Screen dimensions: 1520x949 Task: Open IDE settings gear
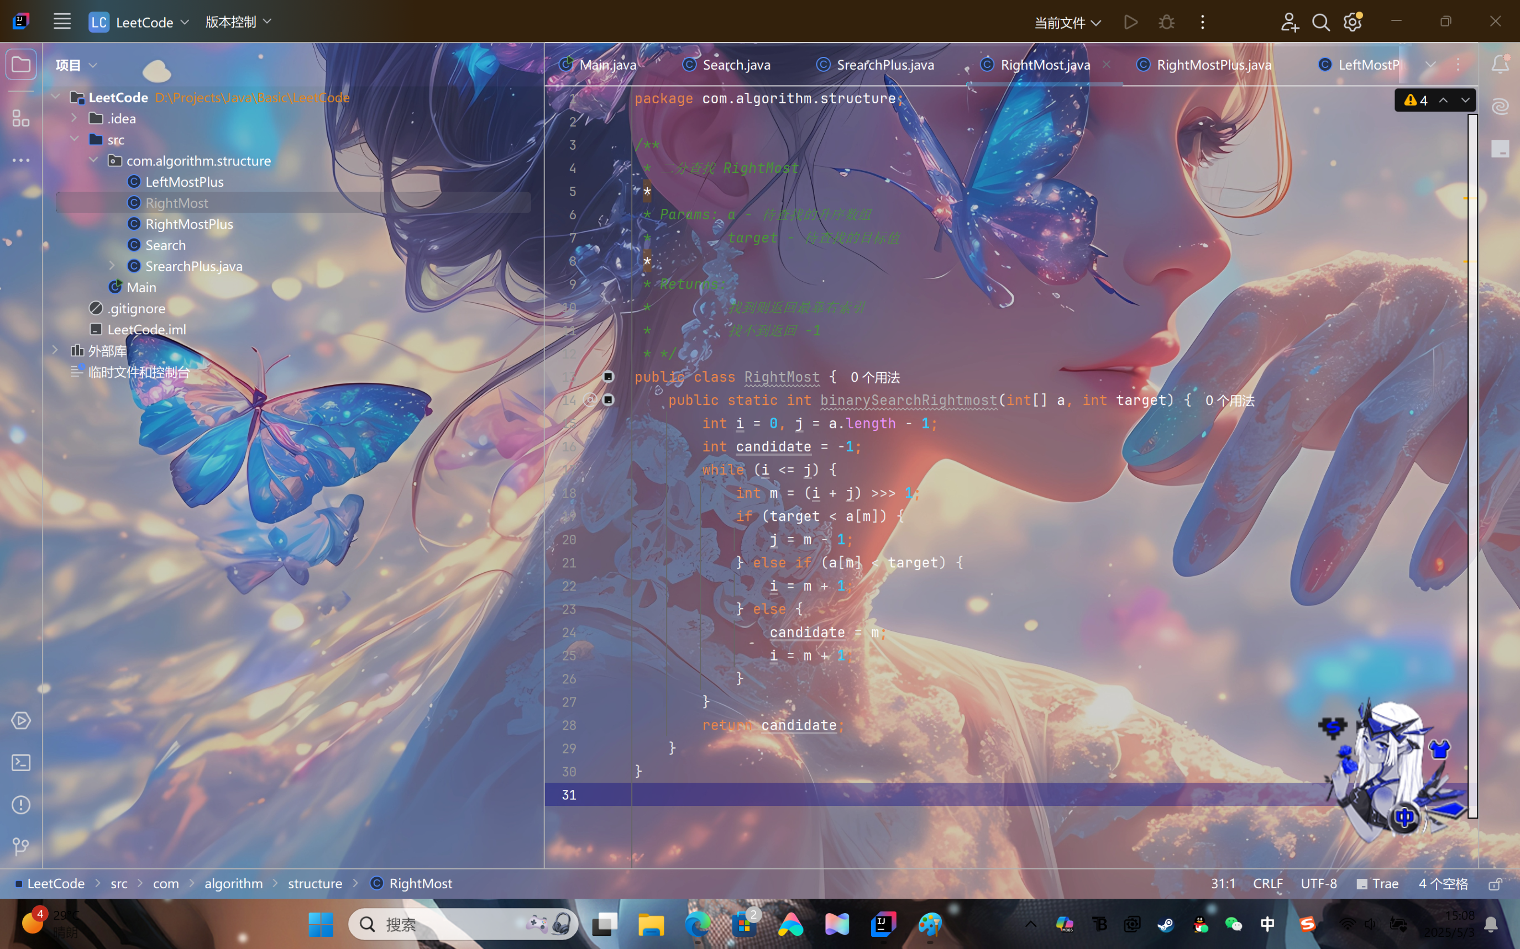point(1353,22)
